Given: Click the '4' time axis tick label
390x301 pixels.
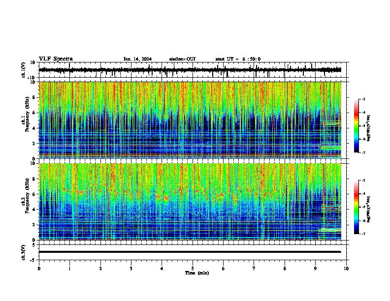Looking at the screenshot, I should tap(162, 269).
